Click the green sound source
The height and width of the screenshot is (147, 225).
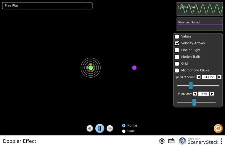91,68
